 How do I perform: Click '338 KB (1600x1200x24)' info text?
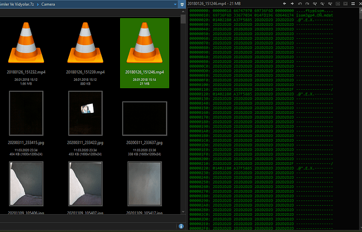(x=144, y=154)
